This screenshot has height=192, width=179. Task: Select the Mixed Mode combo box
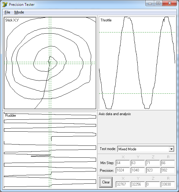pyautogui.click(x=146, y=149)
